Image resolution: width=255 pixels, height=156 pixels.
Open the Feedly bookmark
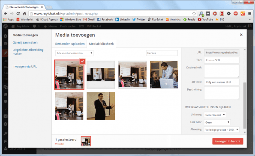click(x=189, y=20)
